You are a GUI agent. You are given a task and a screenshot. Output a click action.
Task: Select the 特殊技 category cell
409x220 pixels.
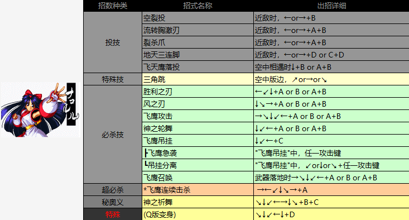click(113, 79)
